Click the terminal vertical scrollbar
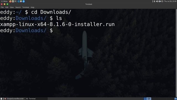 tap(176, 53)
